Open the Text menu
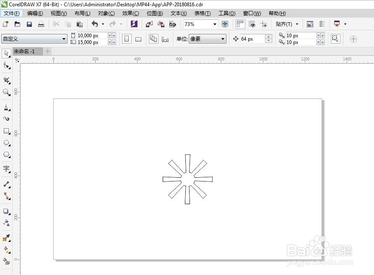Viewport: 374px width, 275px height. pyautogui.click(x=179, y=13)
